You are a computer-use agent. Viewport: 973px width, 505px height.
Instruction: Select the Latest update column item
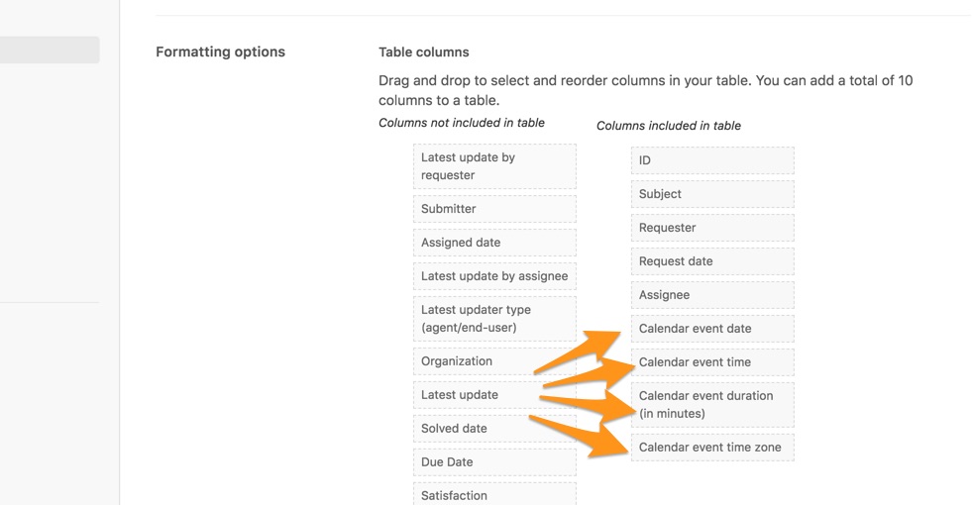tap(494, 394)
